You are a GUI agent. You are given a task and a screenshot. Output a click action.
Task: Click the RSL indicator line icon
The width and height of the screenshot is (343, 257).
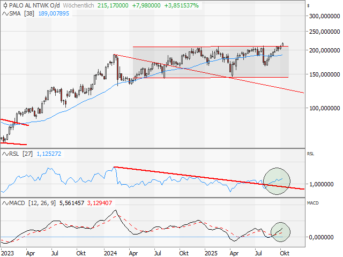tap(5, 154)
